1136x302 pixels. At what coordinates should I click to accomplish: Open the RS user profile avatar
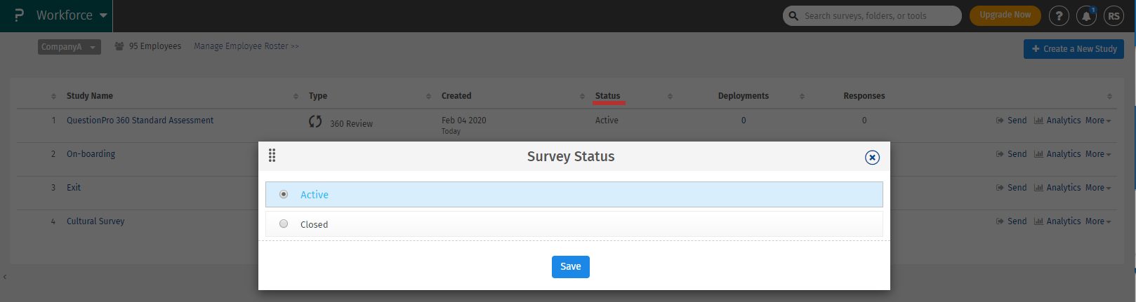click(x=1114, y=16)
